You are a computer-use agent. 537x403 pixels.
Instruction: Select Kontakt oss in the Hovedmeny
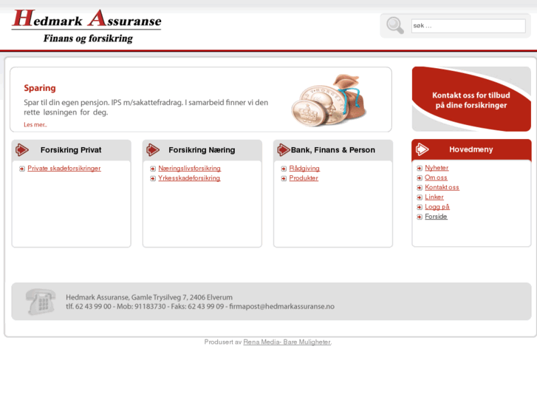pyautogui.click(x=442, y=187)
